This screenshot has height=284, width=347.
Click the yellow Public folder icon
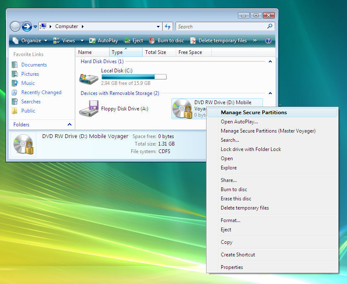coord(15,111)
